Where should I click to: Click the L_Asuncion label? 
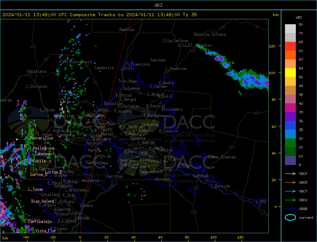176,68
